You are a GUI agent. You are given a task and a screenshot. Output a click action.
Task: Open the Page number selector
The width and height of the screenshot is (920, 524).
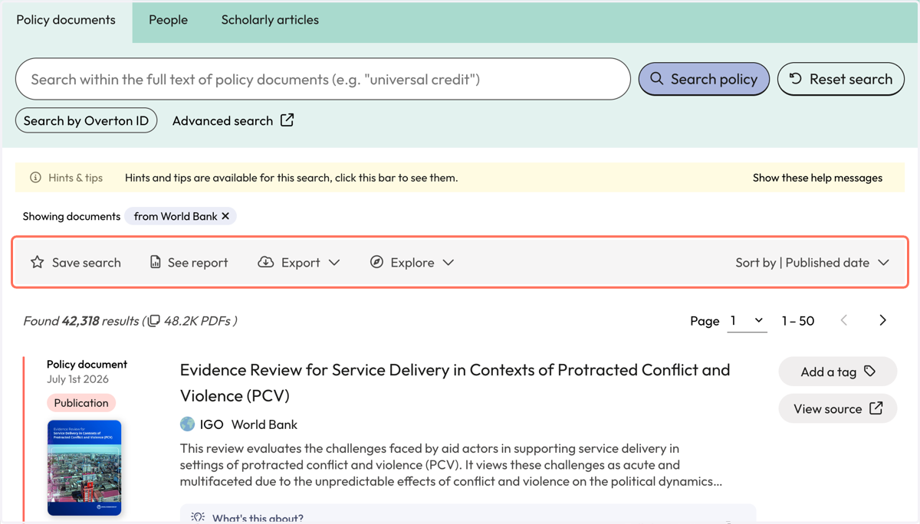tap(747, 321)
